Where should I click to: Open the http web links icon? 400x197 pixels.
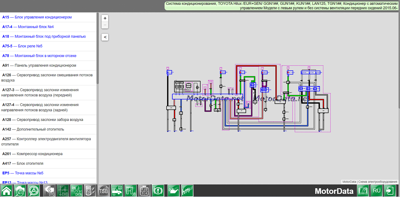(x=187, y=191)
